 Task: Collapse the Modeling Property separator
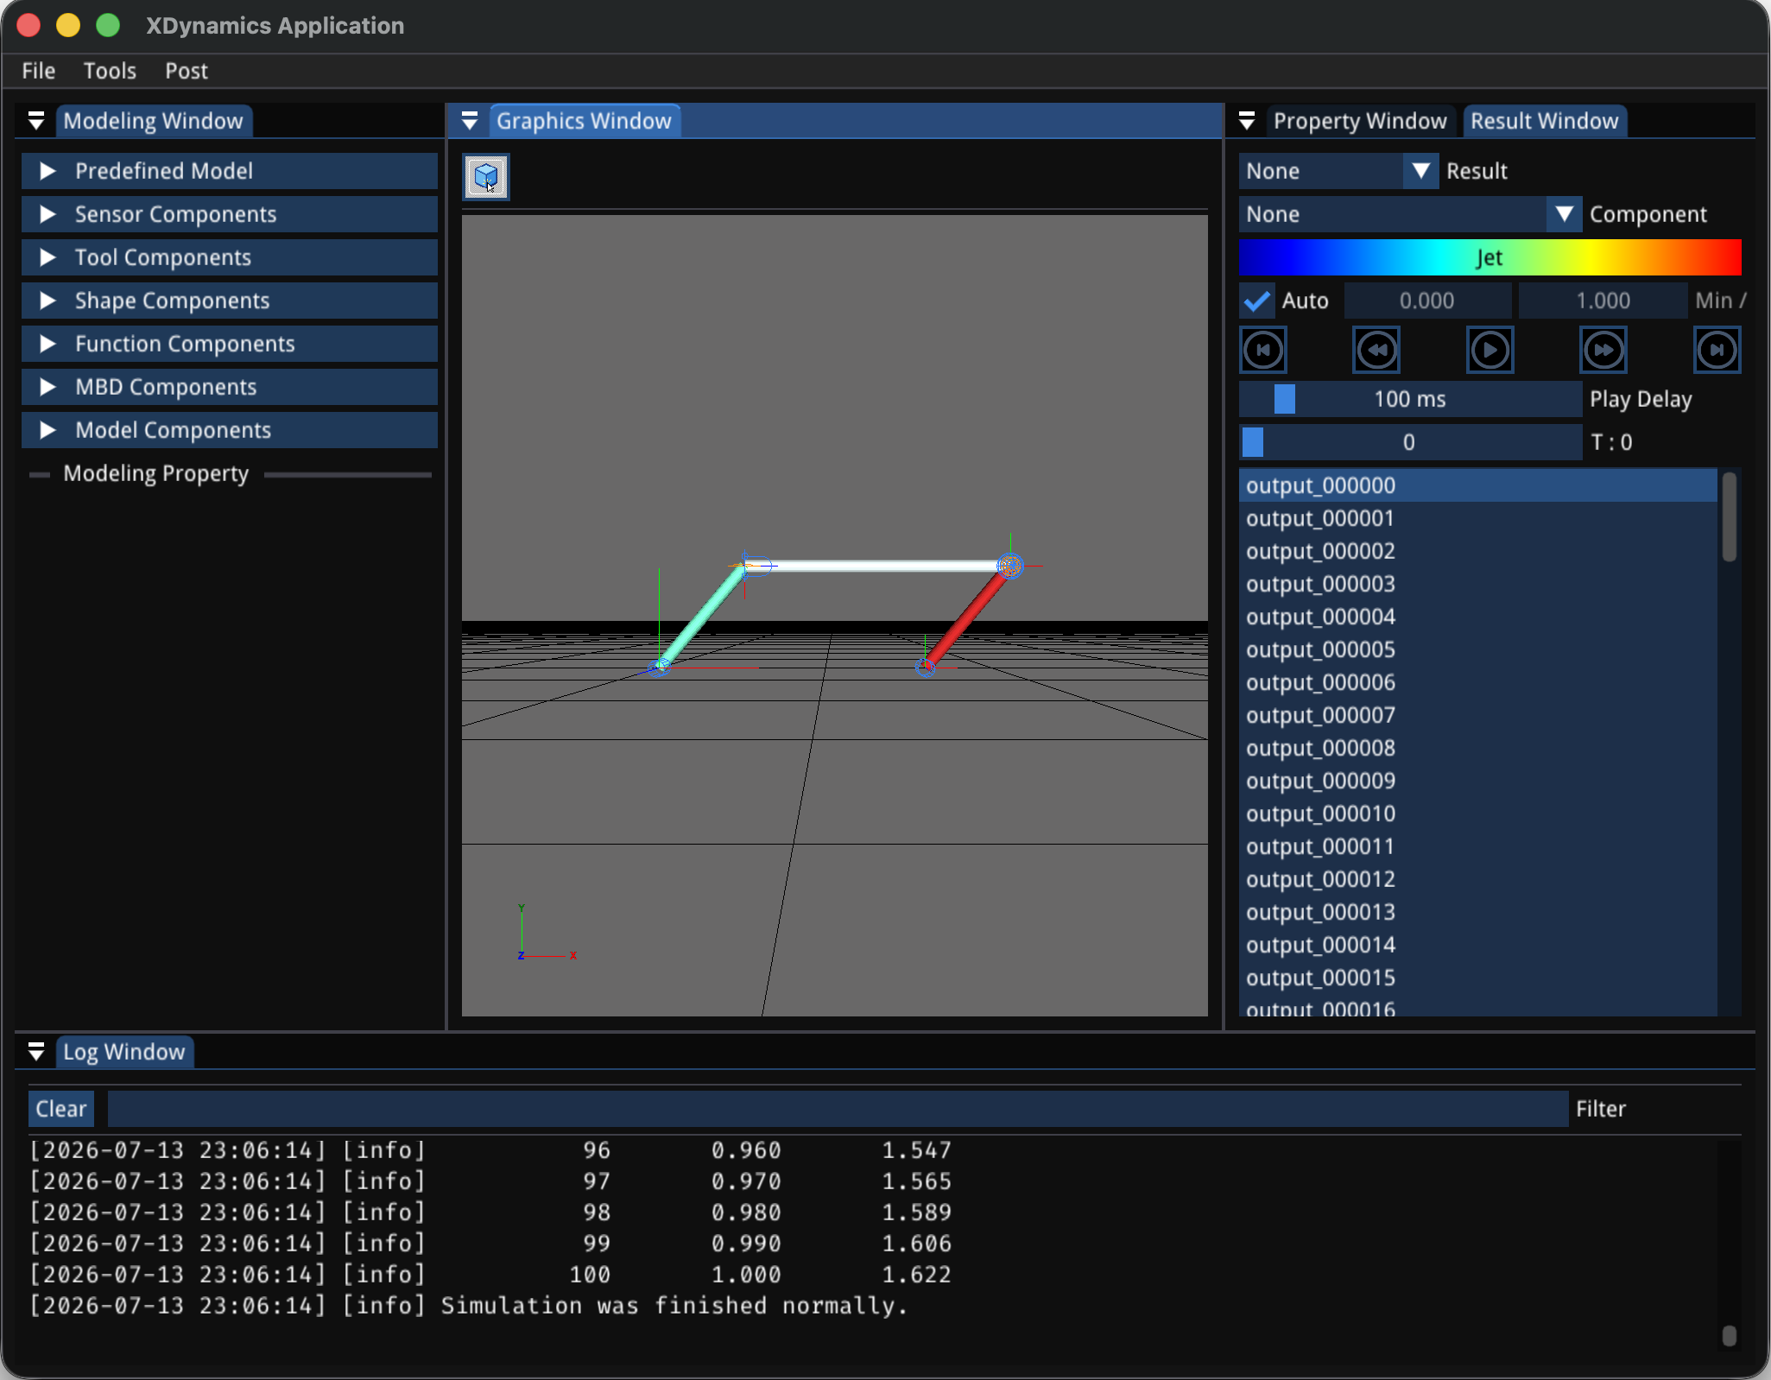tap(230, 473)
